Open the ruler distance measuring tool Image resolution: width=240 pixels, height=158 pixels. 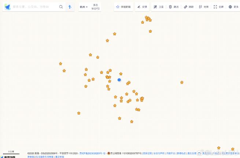[185, 7]
